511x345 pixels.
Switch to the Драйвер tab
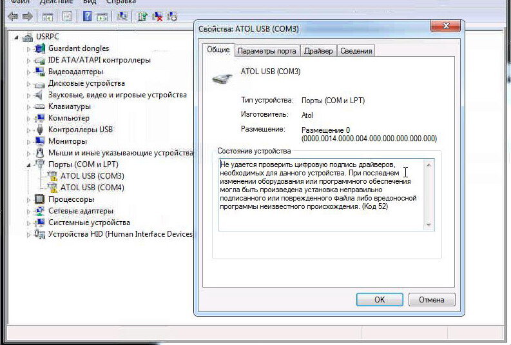coord(318,51)
